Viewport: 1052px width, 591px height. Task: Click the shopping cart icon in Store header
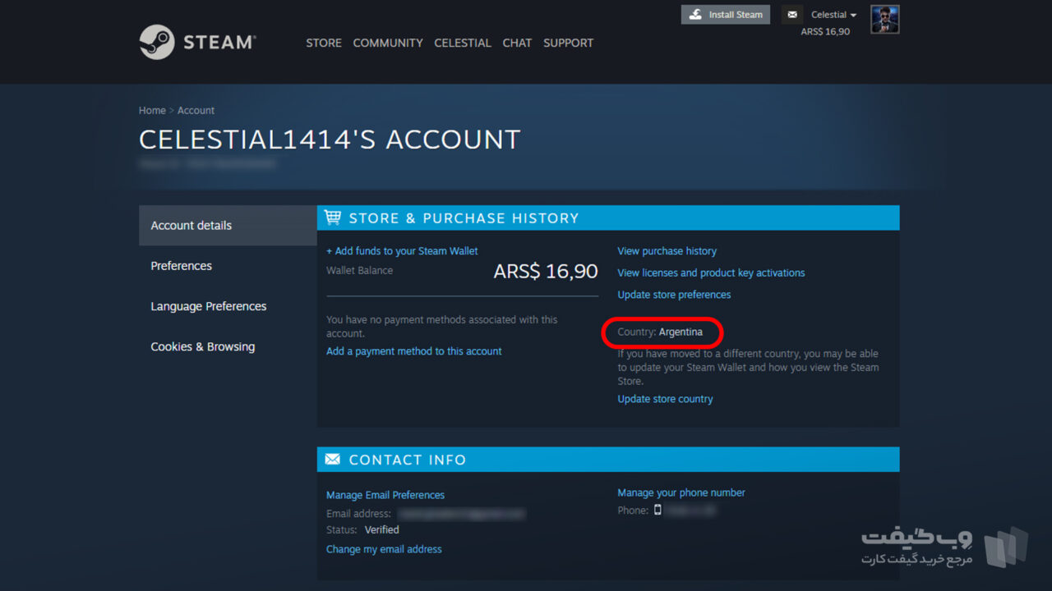333,218
